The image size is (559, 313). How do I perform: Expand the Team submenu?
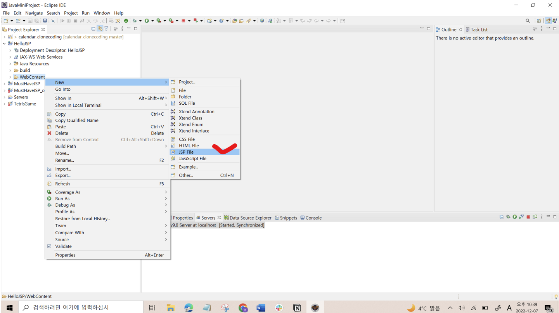point(107,226)
